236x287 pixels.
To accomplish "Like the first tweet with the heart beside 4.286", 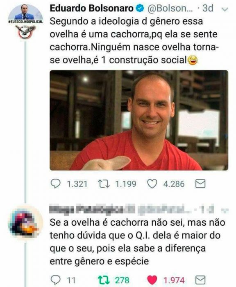I will (x=152, y=184).
